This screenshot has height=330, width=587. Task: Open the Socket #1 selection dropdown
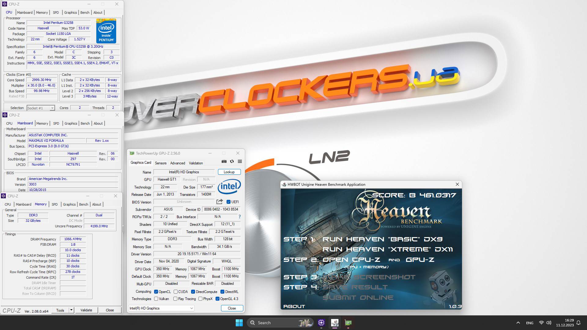click(41, 108)
